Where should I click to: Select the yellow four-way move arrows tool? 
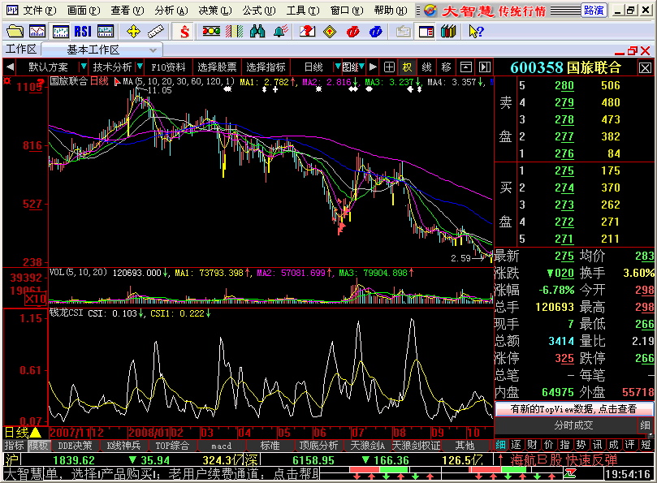click(133, 32)
